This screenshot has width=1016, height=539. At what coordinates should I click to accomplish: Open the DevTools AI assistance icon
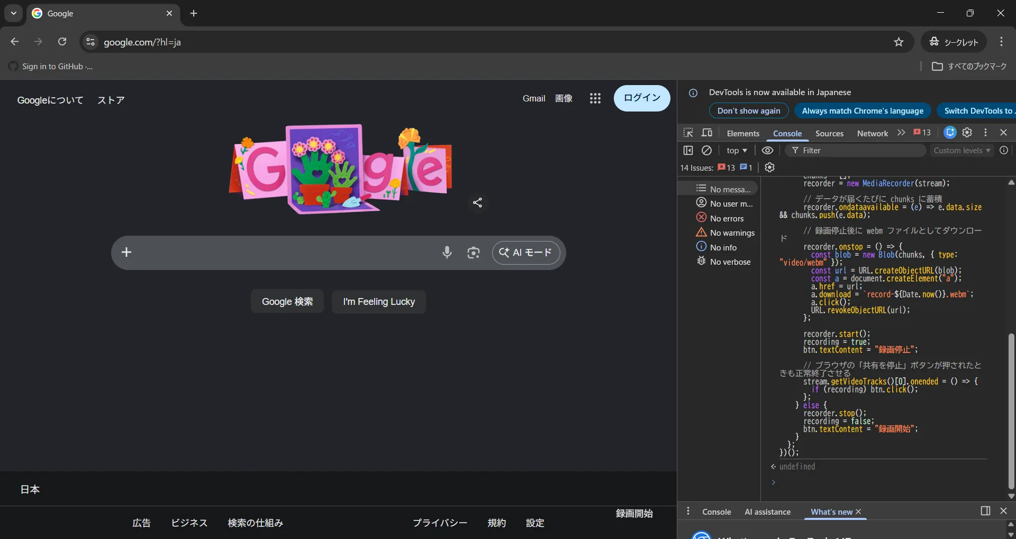pos(950,133)
